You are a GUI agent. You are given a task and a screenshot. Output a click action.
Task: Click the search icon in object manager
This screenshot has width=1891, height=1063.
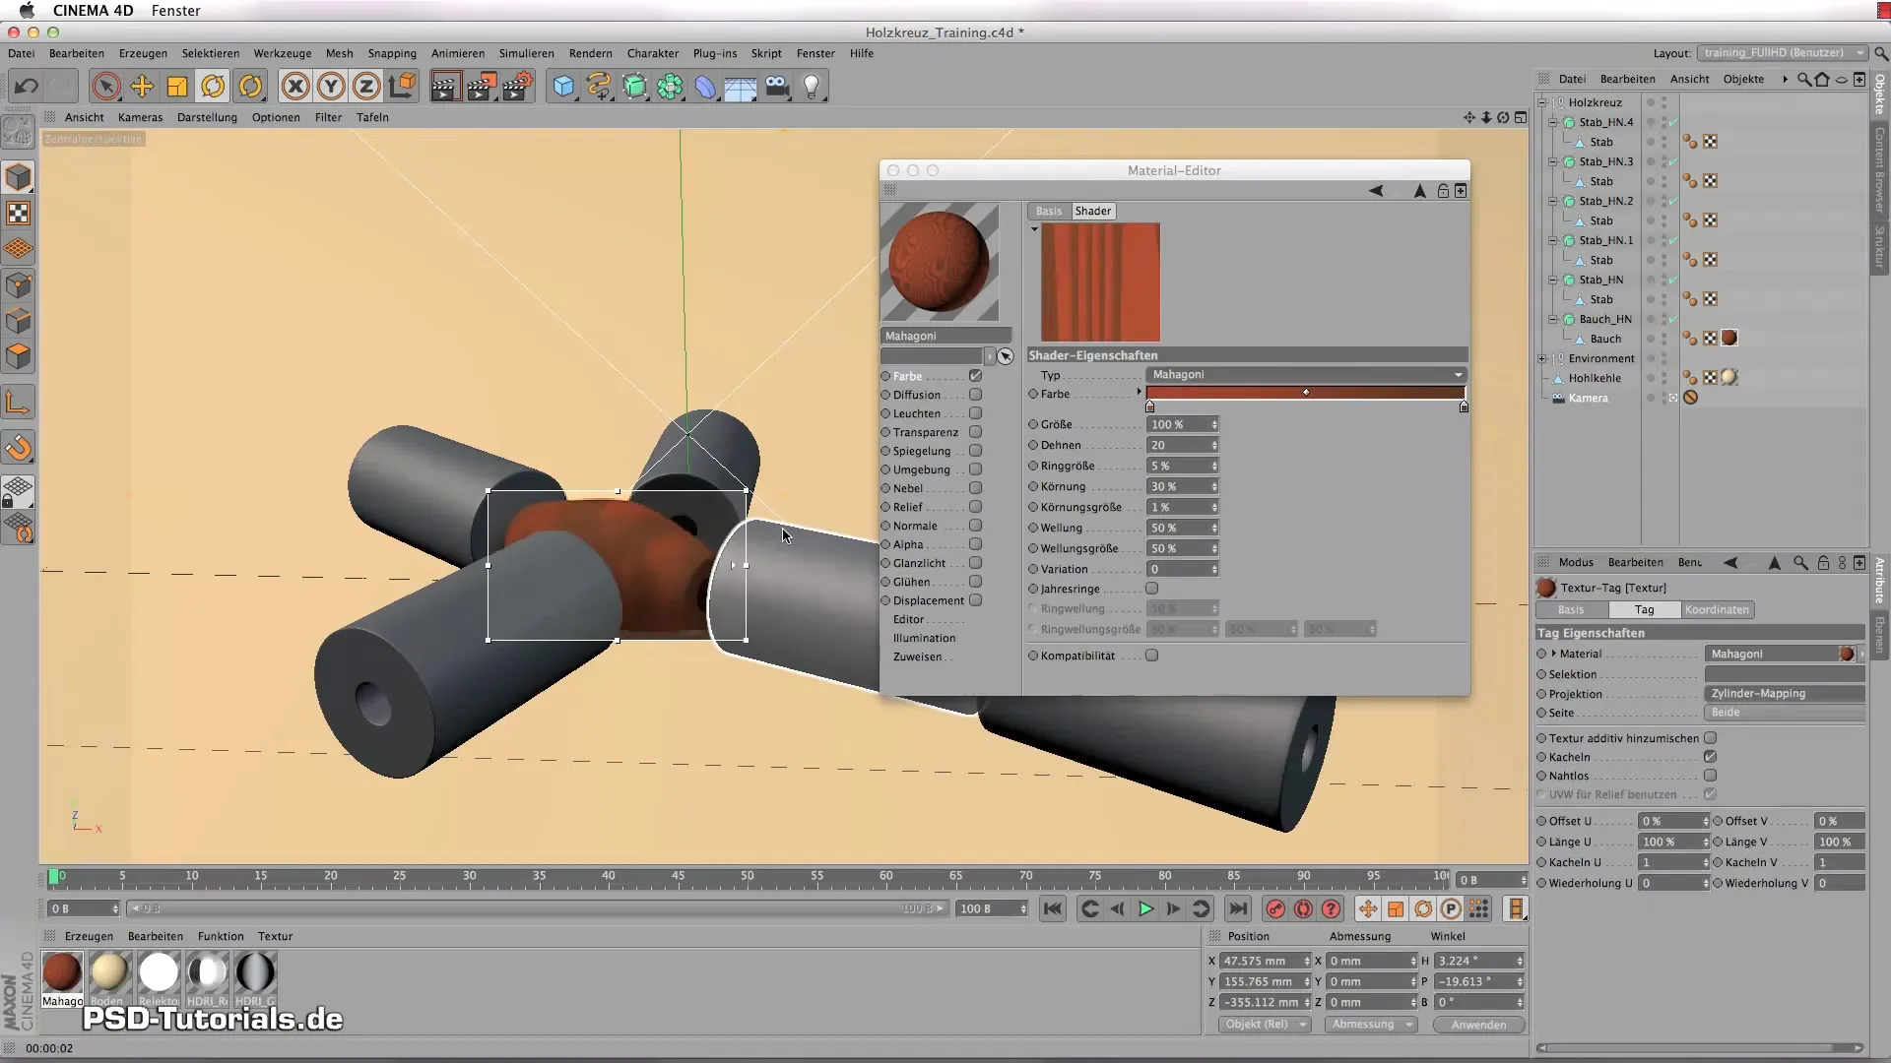coord(1803,79)
